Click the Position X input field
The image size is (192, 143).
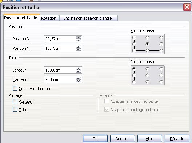tap(60, 39)
